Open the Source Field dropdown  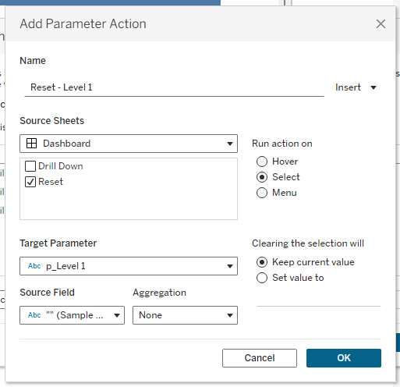click(x=72, y=315)
